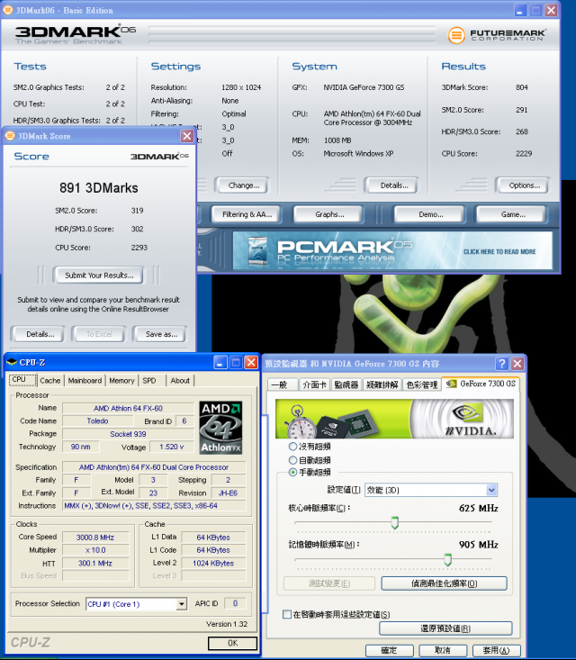
Task: Click the HTT value '300.1 MHz'
Action: click(x=95, y=563)
